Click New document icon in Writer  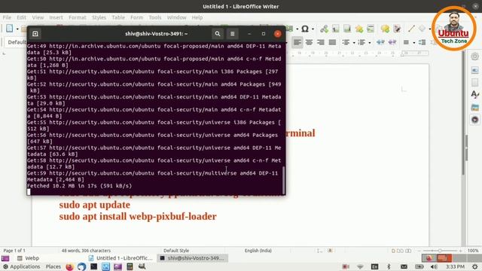click(x=10, y=29)
